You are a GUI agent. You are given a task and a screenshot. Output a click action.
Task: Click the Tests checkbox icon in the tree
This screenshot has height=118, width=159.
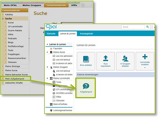[54, 82]
